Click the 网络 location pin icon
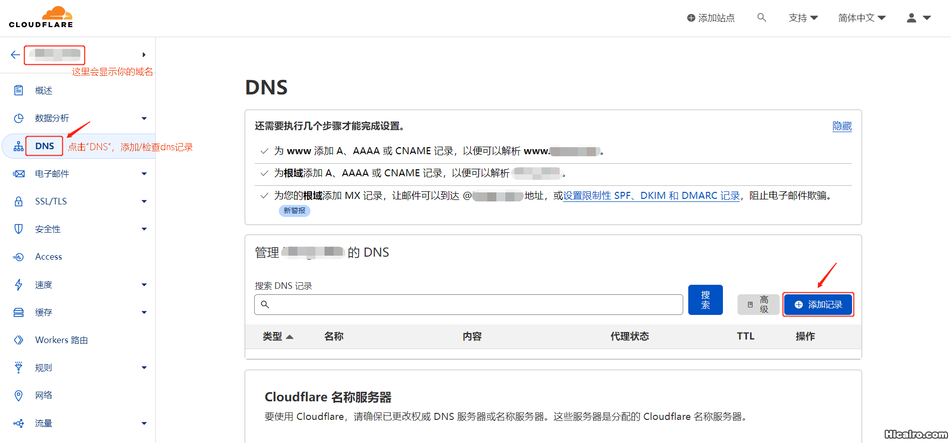This screenshot has width=951, height=443. pyautogui.click(x=19, y=395)
